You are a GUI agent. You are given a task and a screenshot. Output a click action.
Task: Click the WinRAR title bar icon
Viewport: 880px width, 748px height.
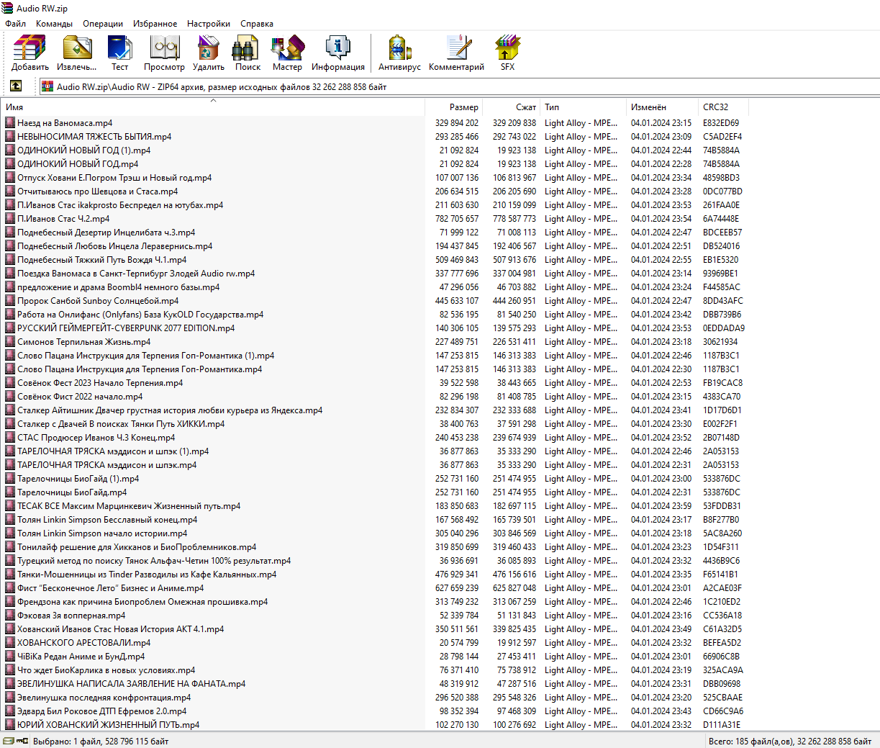7,8
